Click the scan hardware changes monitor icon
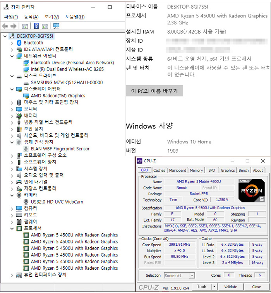 click(x=56, y=26)
